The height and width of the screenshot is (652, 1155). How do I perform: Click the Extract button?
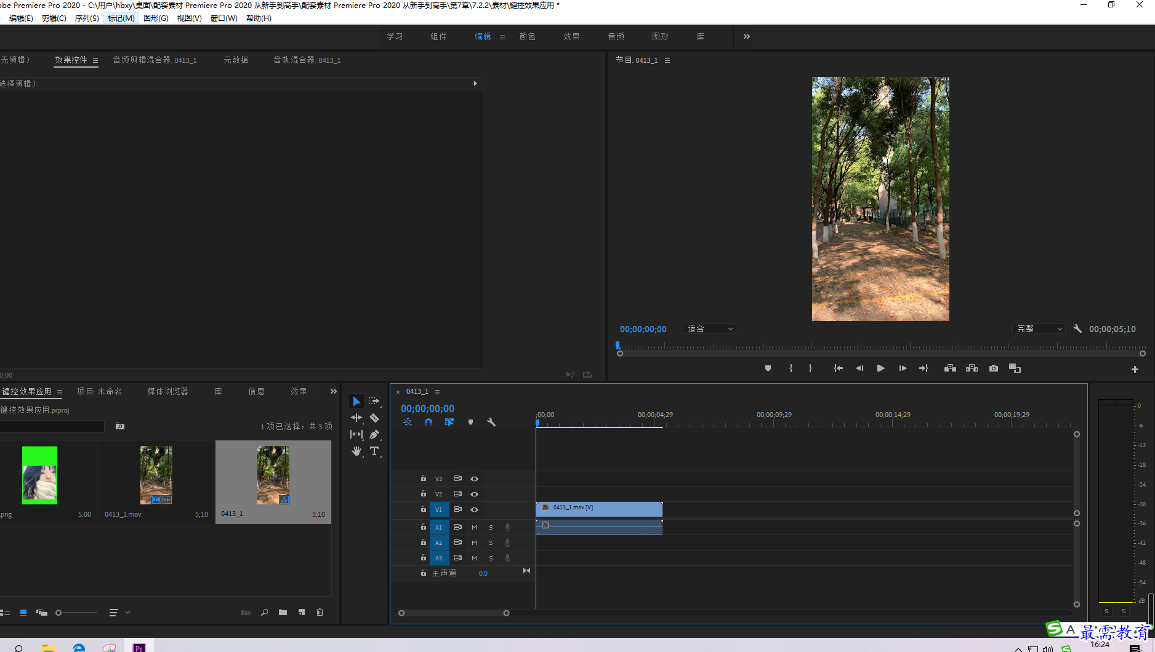tap(972, 368)
